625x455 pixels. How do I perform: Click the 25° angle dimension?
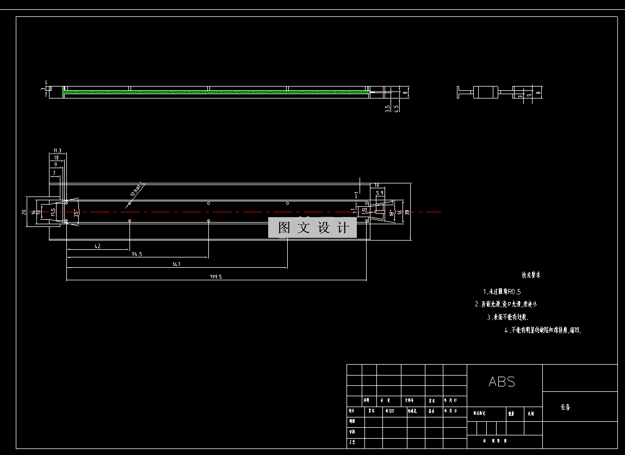point(75,213)
